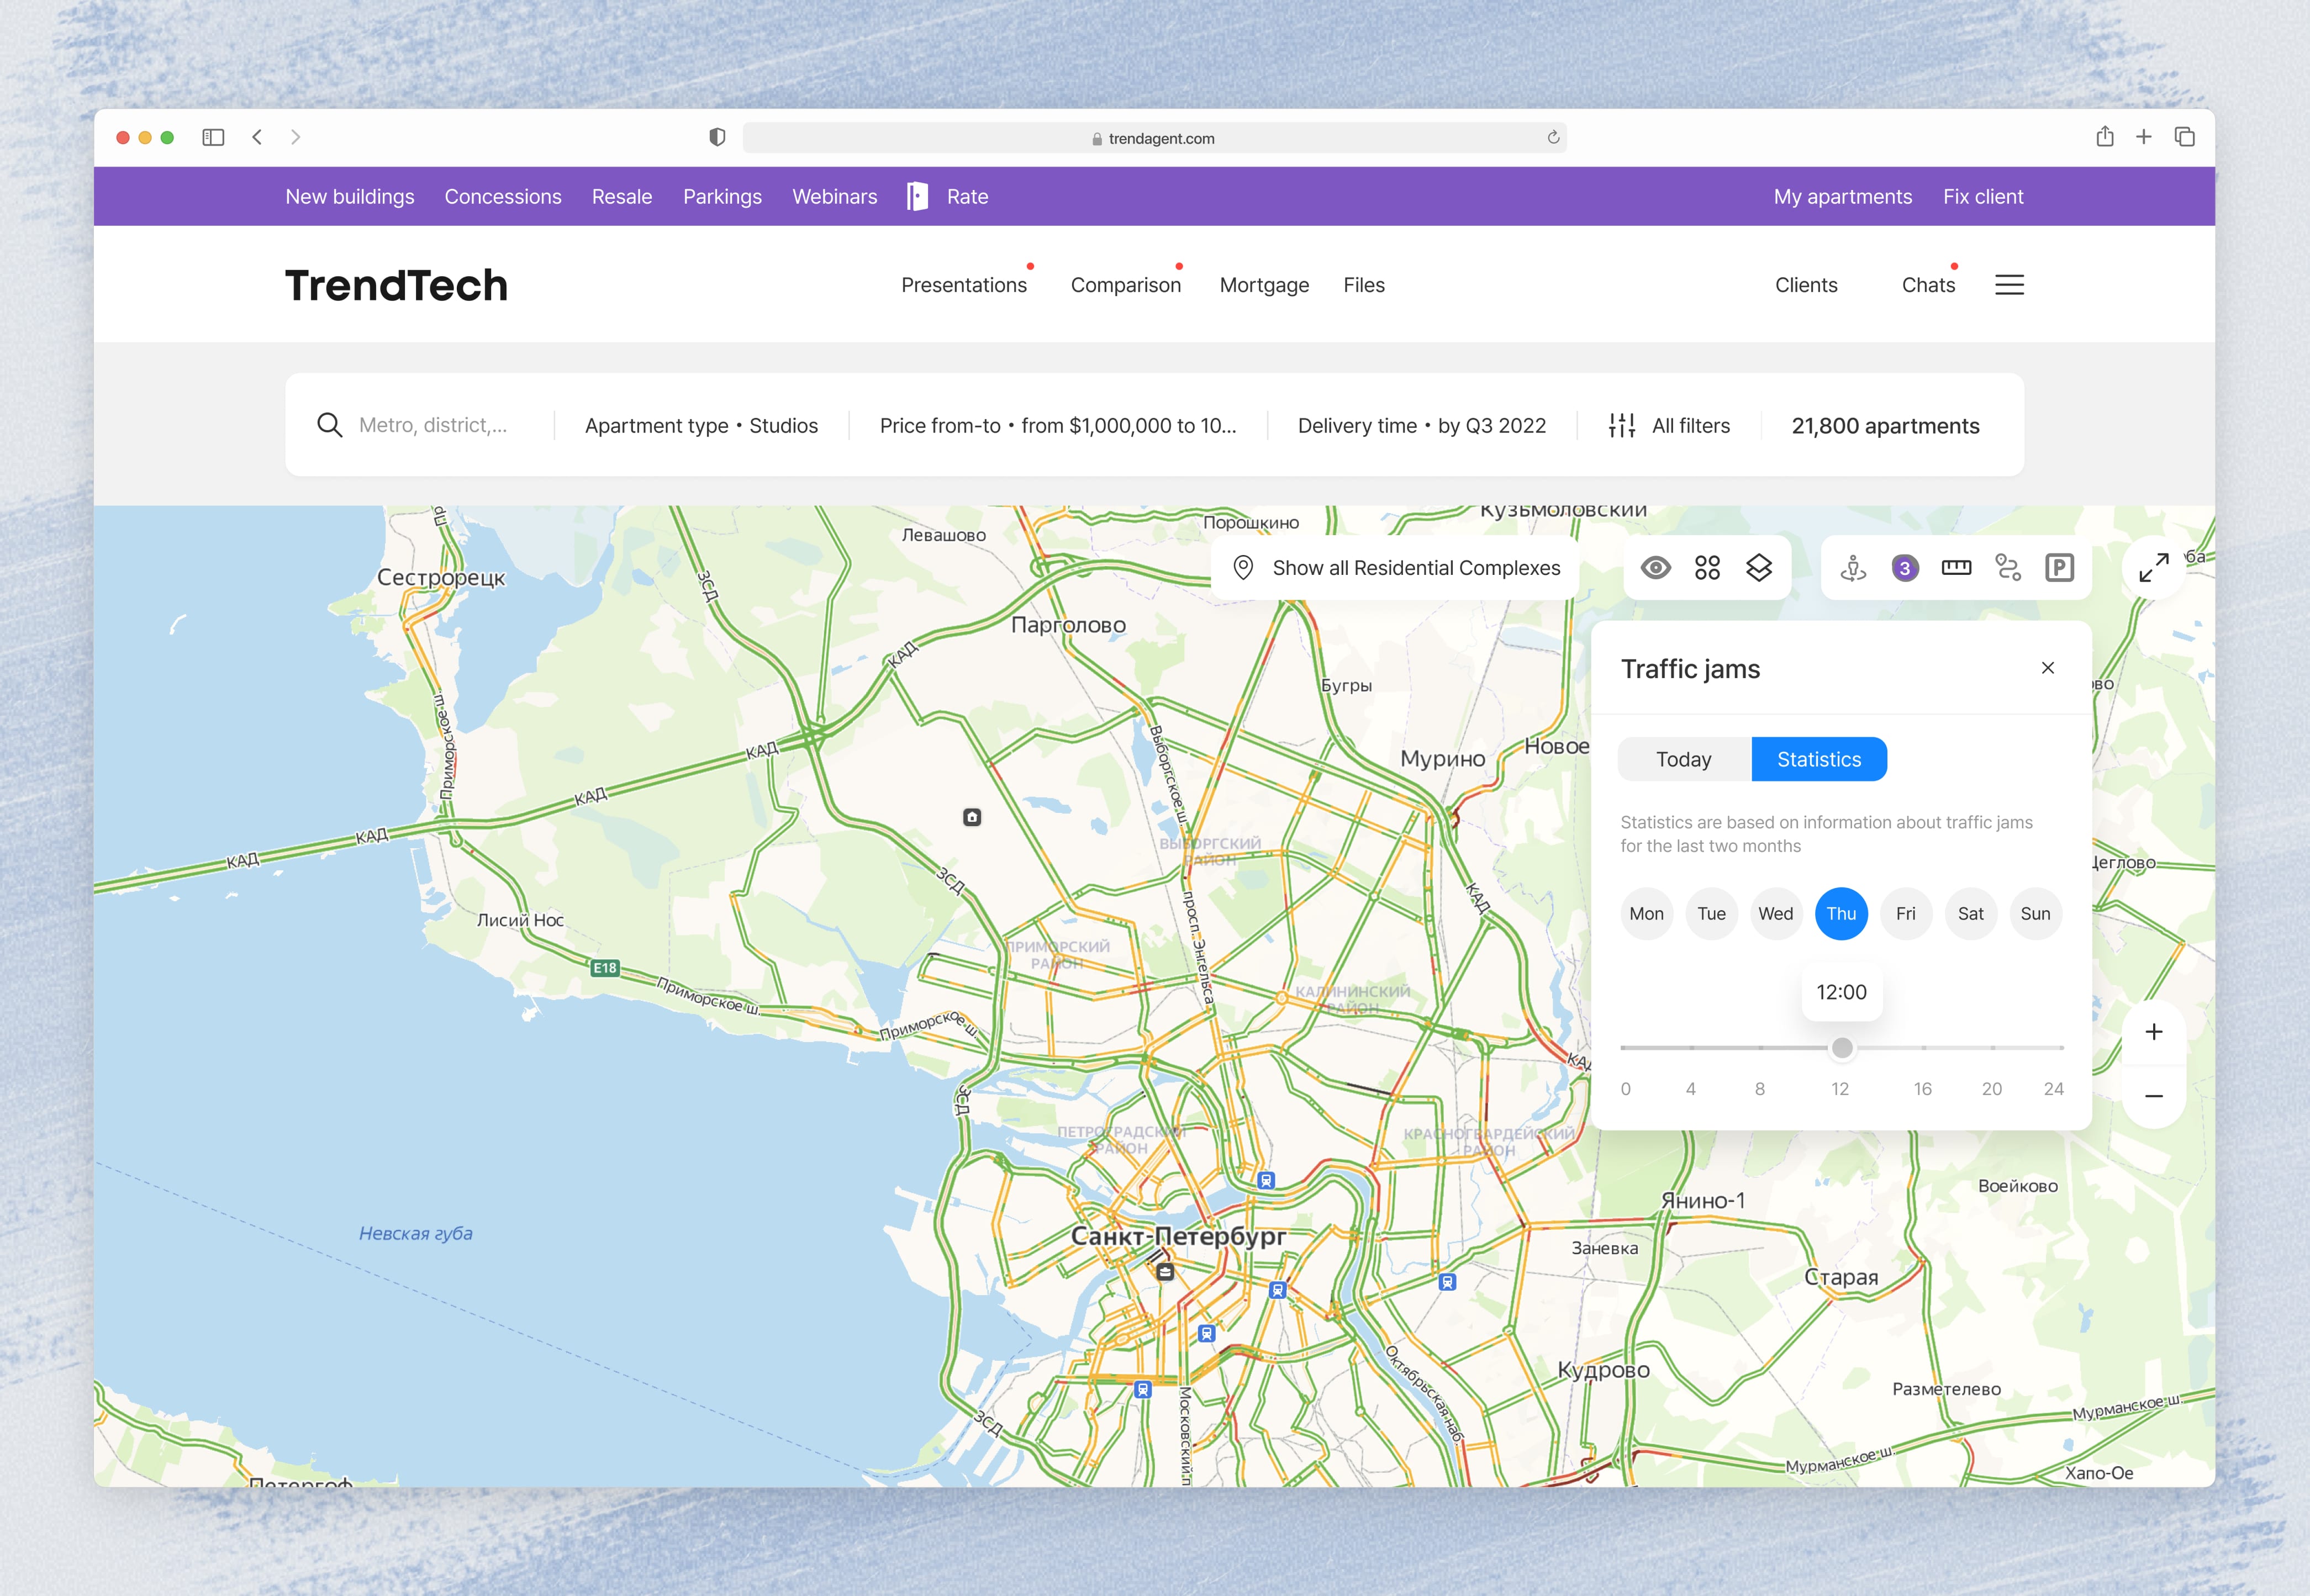Toggle the eye visibility map icon
Viewport: 2310px width, 1596px height.
1656,568
